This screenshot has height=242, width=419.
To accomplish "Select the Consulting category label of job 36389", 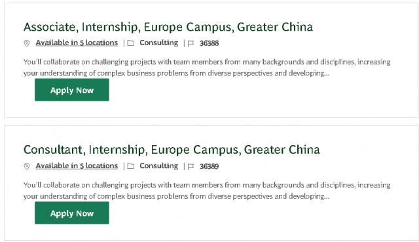I will (158, 165).
